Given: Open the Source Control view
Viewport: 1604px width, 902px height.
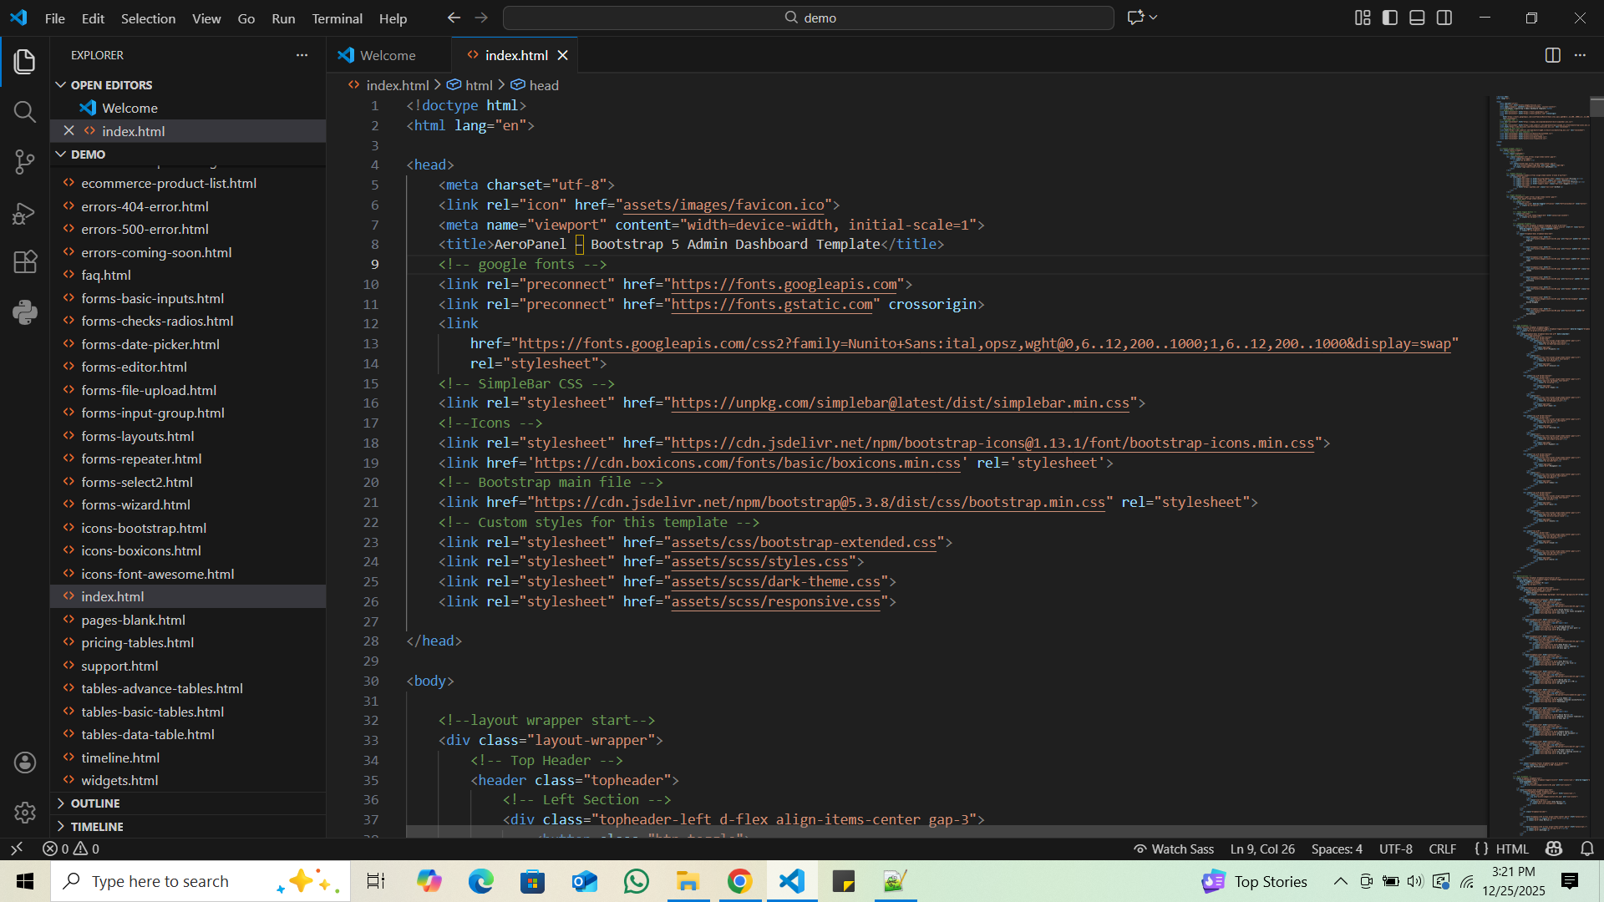Looking at the screenshot, I should (x=25, y=162).
